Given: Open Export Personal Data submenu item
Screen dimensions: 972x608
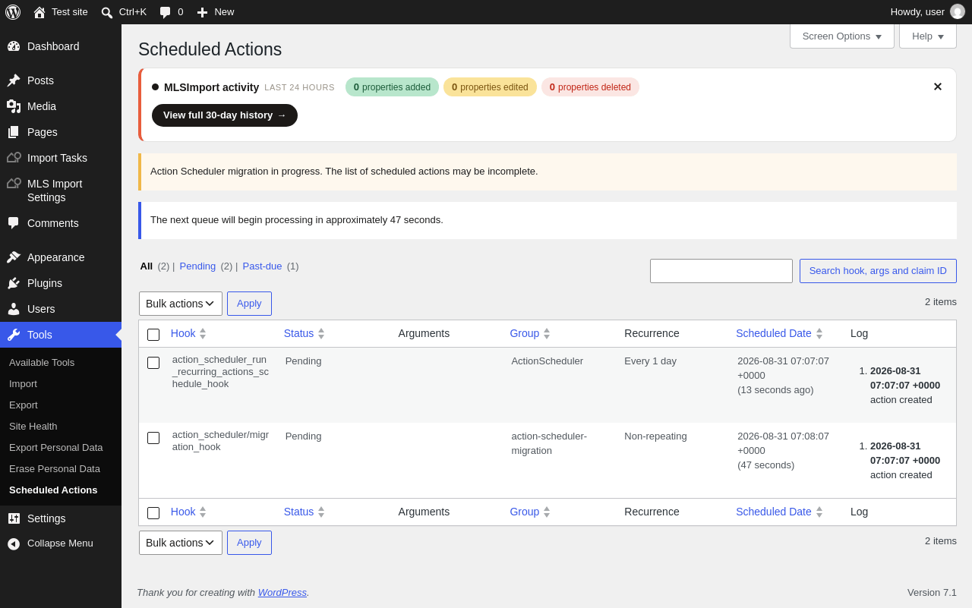Looking at the screenshot, I should tap(56, 448).
